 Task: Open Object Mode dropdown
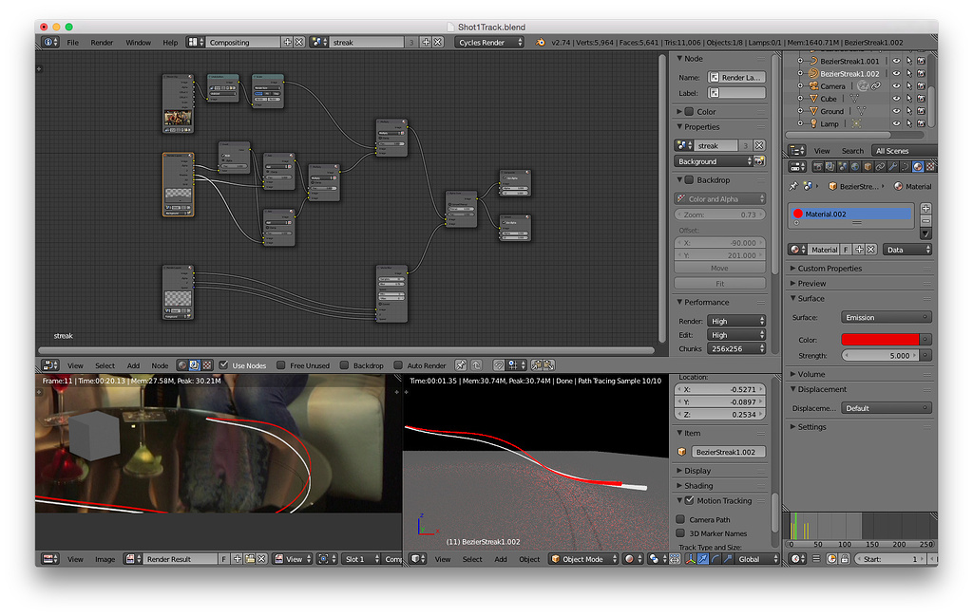(584, 559)
